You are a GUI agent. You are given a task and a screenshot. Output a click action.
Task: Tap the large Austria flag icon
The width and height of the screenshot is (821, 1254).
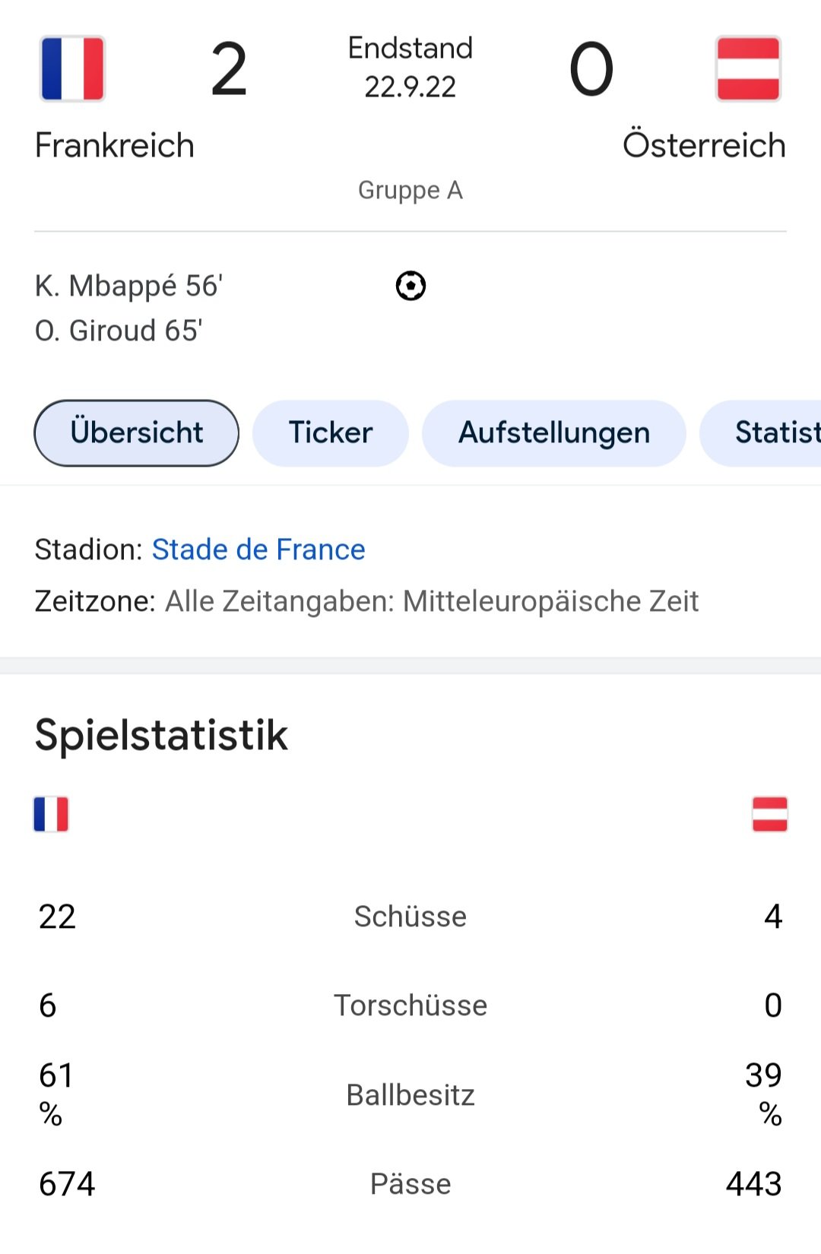748,68
